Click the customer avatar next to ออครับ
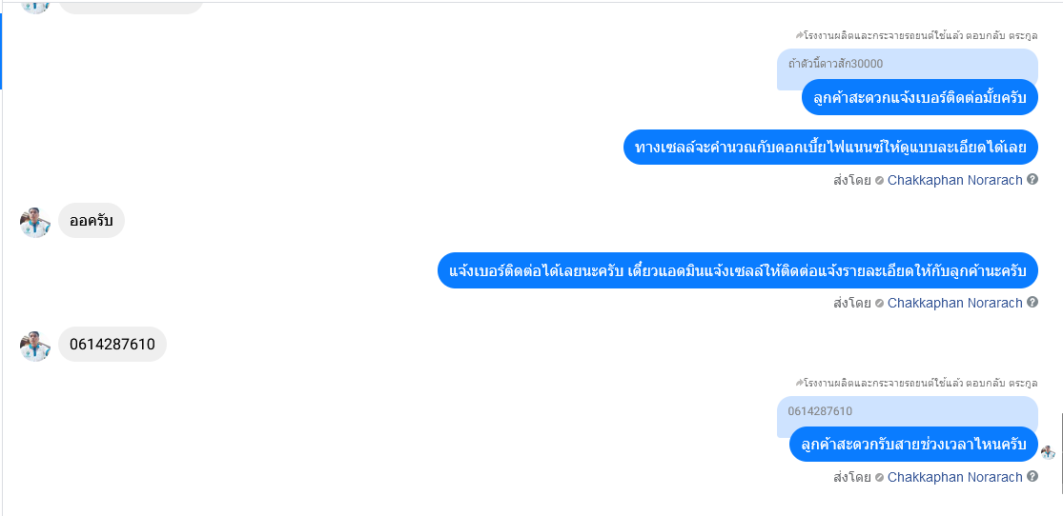Viewport: 1063px width, 516px height. pyautogui.click(x=35, y=222)
